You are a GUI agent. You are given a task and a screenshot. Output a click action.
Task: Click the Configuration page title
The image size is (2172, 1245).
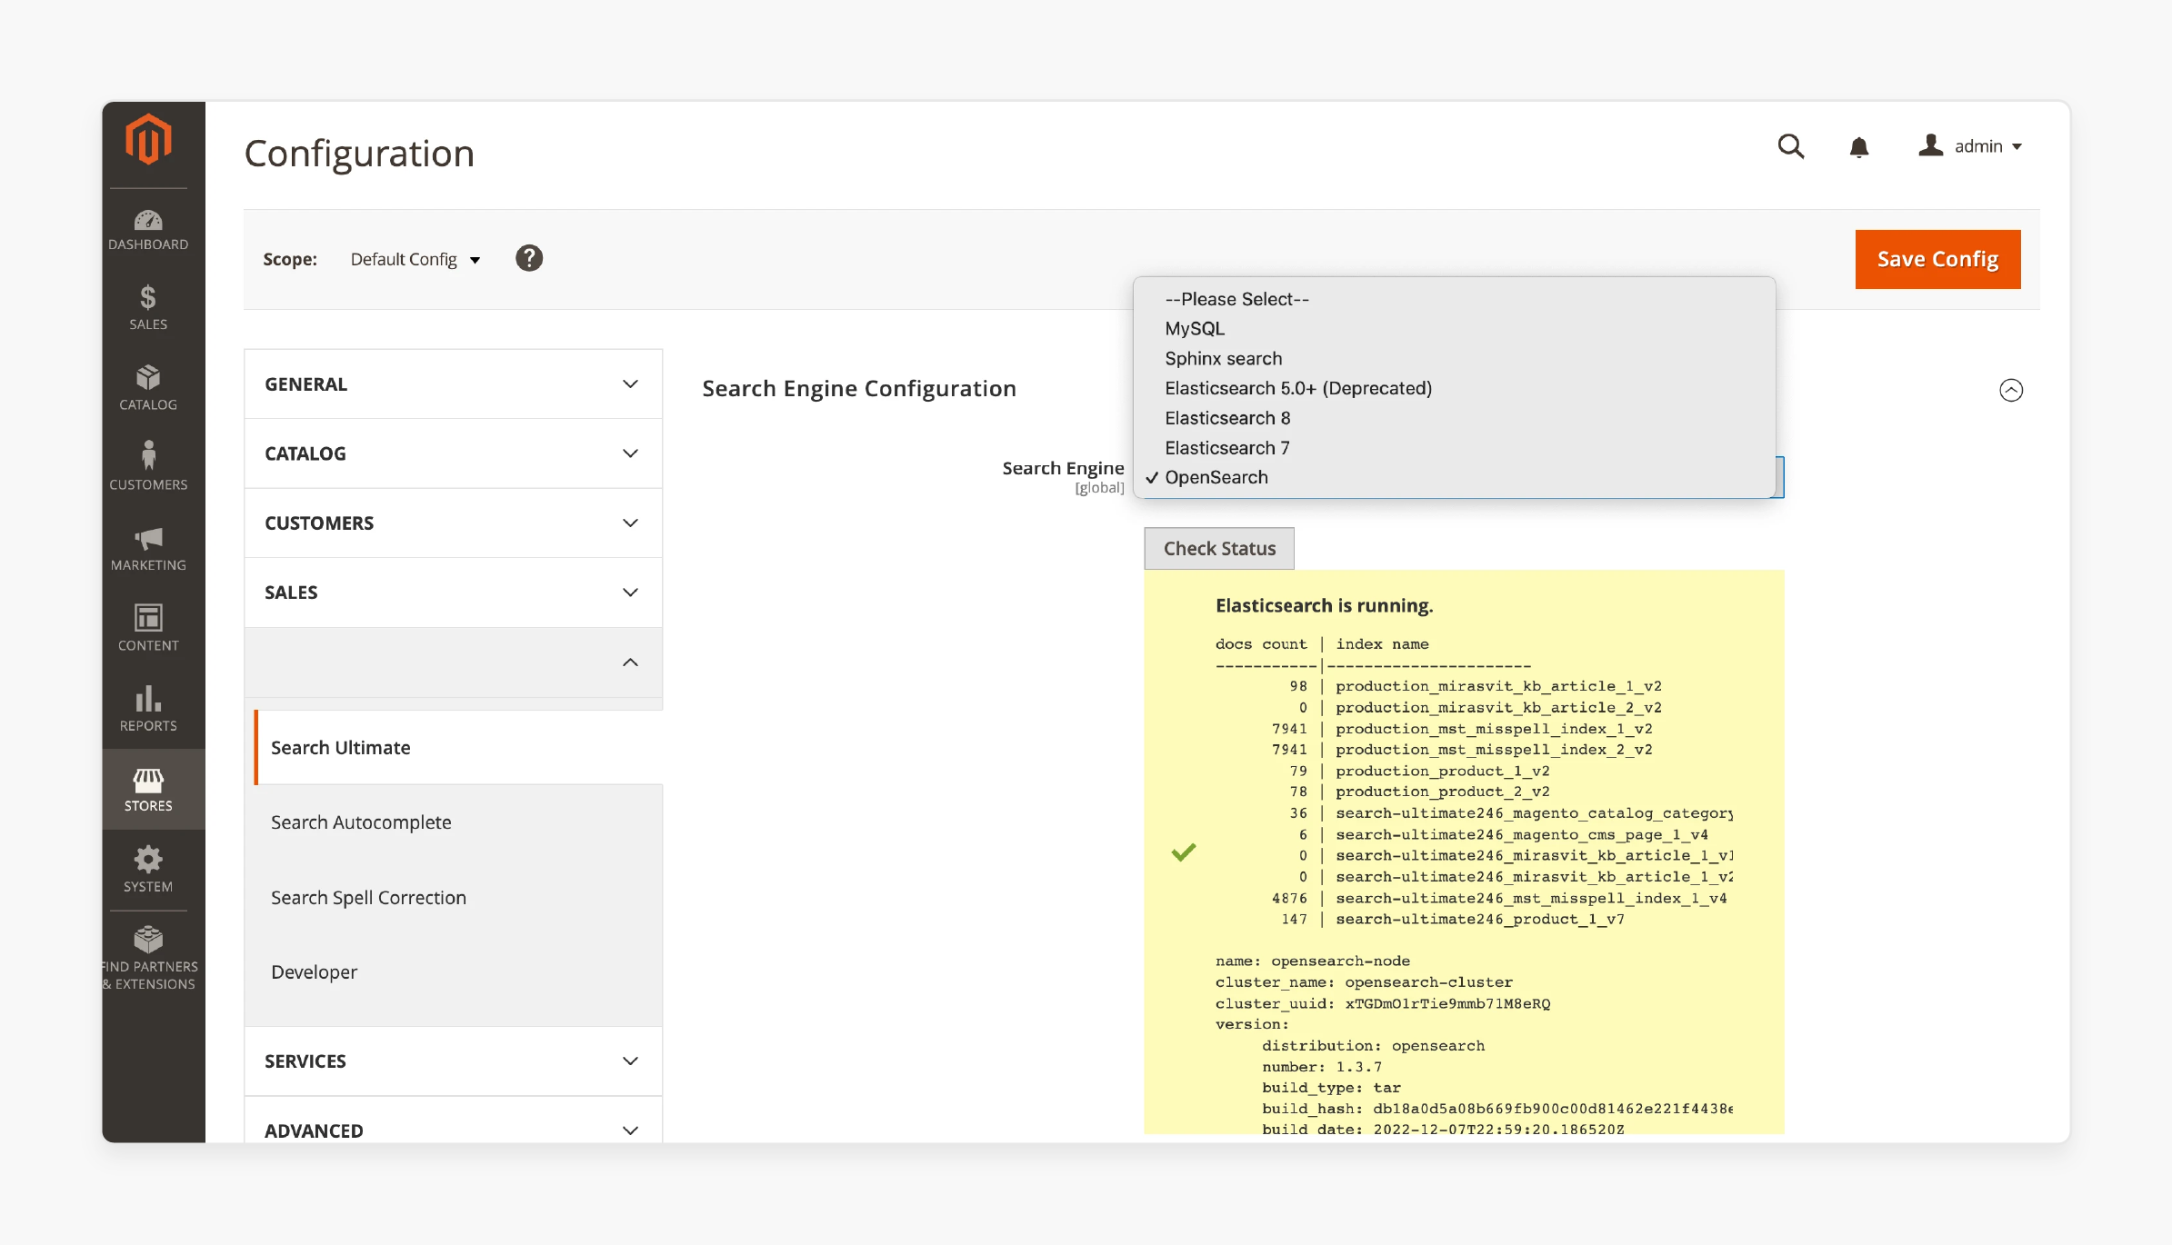point(359,153)
